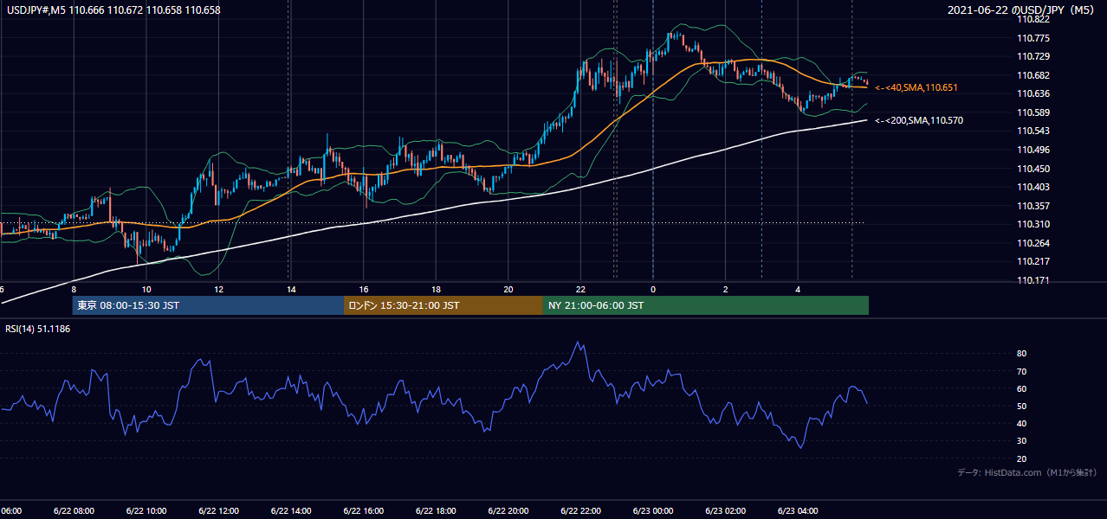This screenshot has height=519, width=1107.
Task: Click the 40 SMA 110.651 label
Action: pos(917,88)
